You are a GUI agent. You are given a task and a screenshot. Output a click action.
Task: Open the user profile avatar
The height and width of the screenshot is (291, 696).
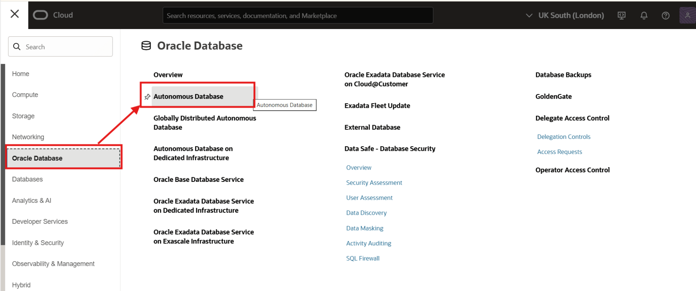[x=687, y=15]
